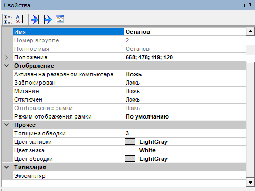Select the Цвет заливки property label
Viewport: 255px width, 191px height.
(33, 142)
